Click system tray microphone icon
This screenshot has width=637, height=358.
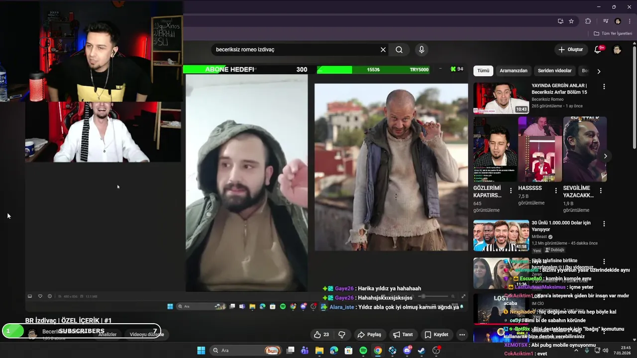point(587,351)
